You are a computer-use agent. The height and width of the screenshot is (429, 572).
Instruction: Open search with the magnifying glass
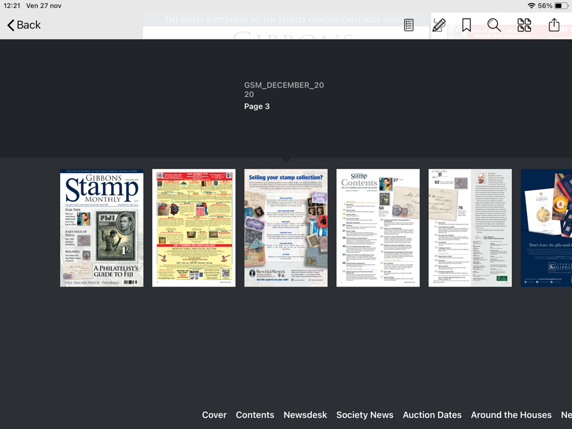pos(494,25)
